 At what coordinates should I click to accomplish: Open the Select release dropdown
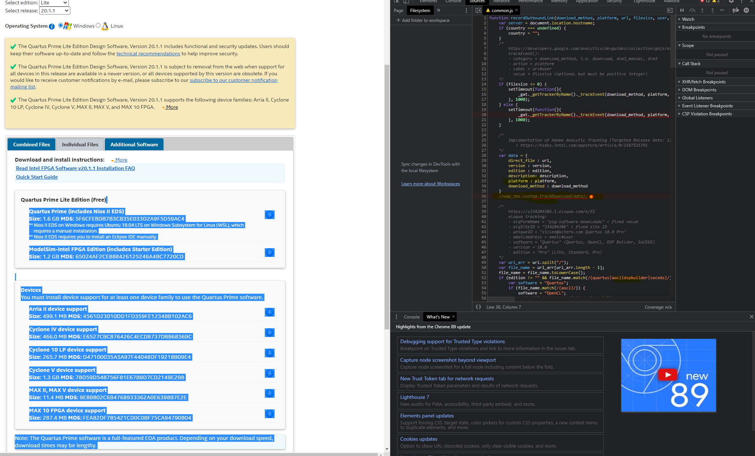tap(55, 11)
